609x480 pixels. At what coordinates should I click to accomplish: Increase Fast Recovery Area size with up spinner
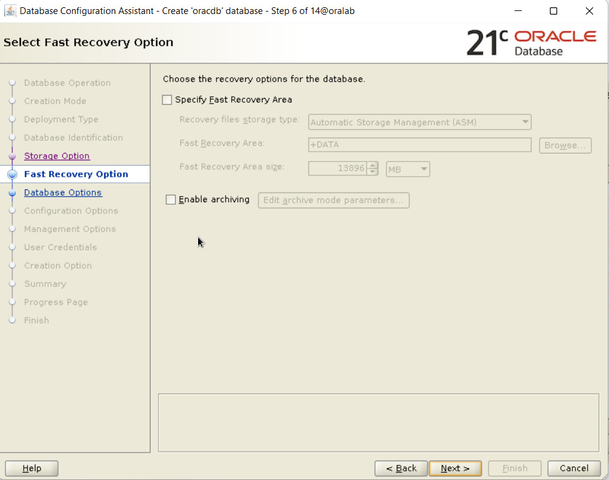pos(372,166)
